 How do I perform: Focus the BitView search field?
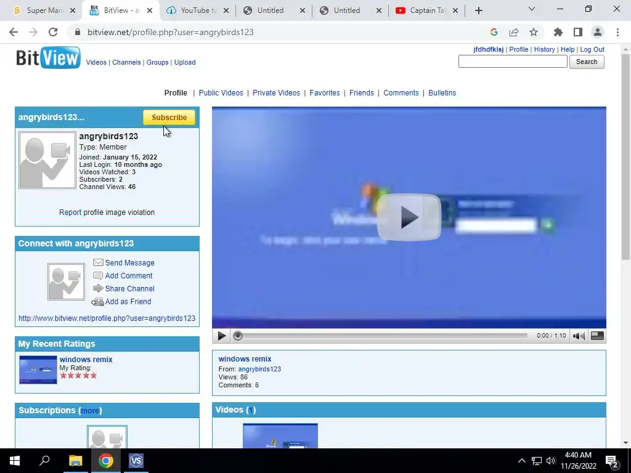(513, 62)
